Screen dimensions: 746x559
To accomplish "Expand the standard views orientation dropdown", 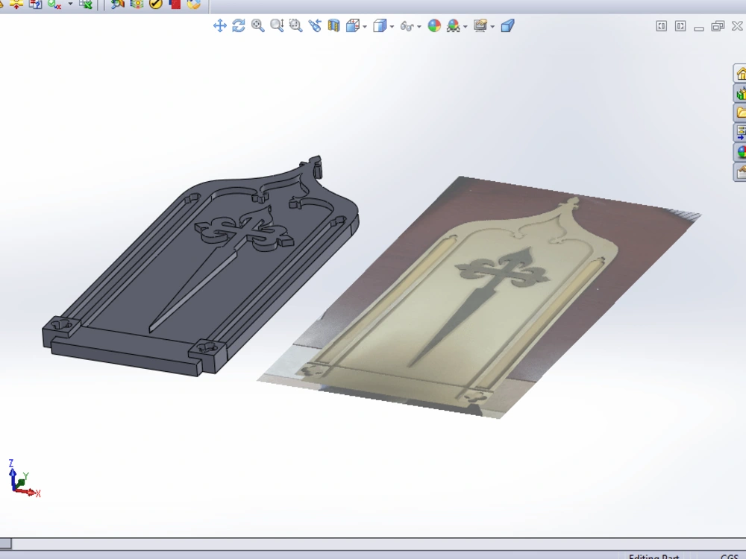I will [366, 25].
